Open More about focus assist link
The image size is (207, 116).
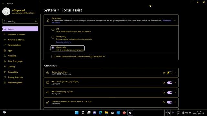pos(167,21)
